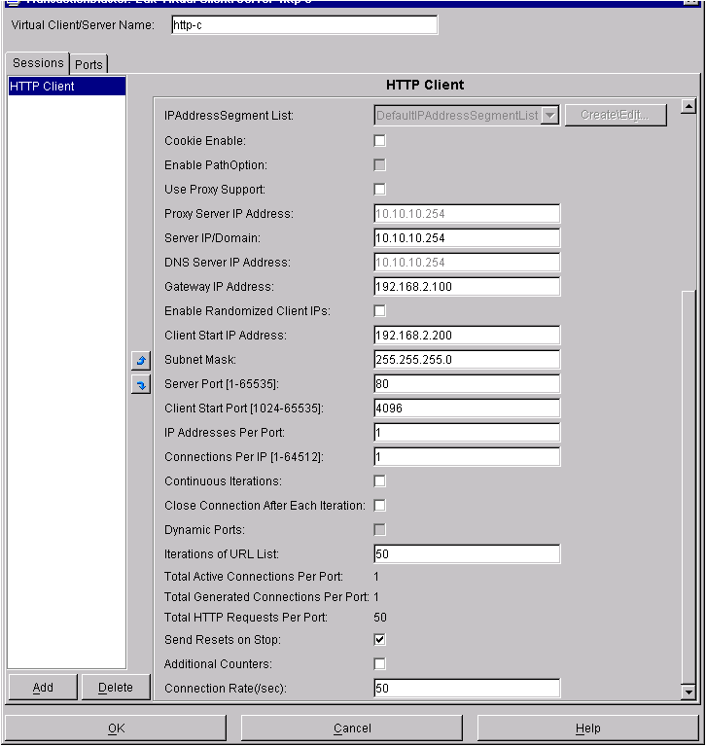Add a new session with Add button
This screenshot has height=746, width=706.
point(43,687)
